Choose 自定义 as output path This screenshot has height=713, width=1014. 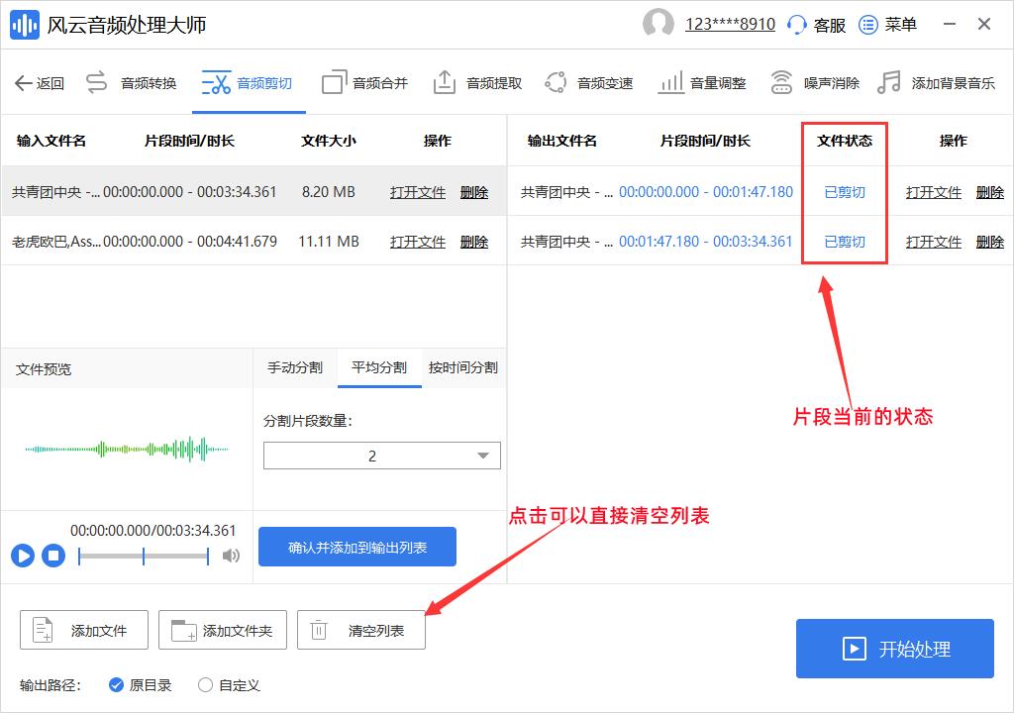click(x=206, y=684)
